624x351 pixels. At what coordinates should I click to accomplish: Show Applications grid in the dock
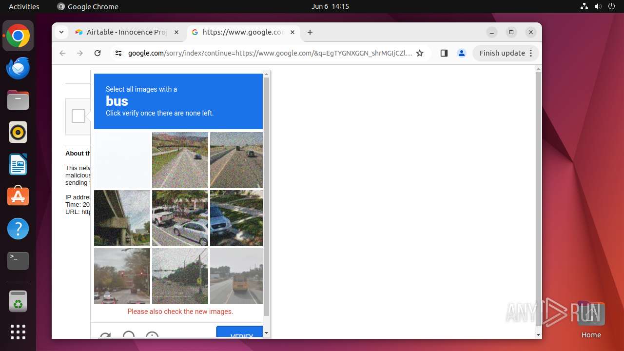[18, 332]
